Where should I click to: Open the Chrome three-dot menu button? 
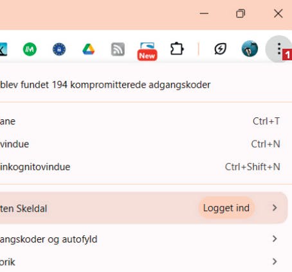(278, 49)
